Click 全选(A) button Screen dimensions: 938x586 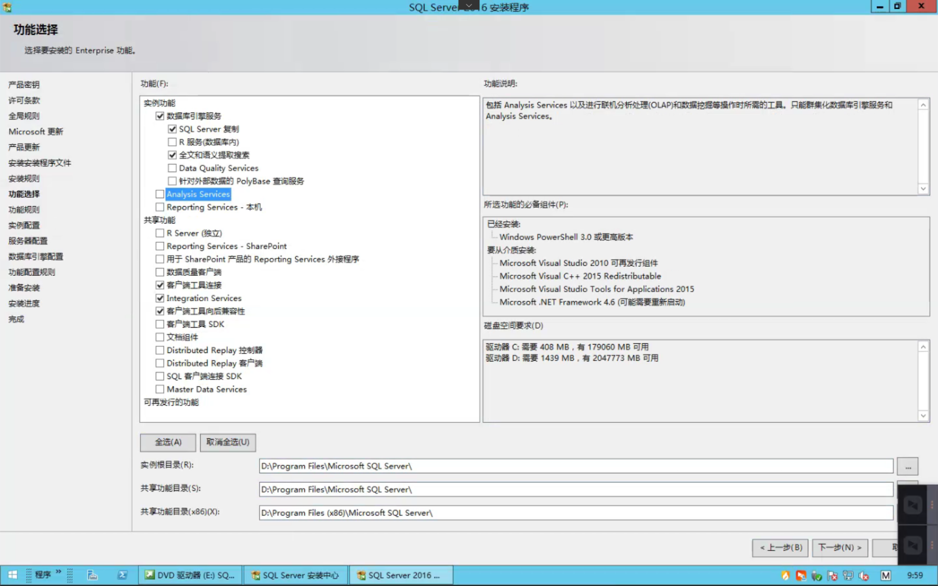coord(168,442)
